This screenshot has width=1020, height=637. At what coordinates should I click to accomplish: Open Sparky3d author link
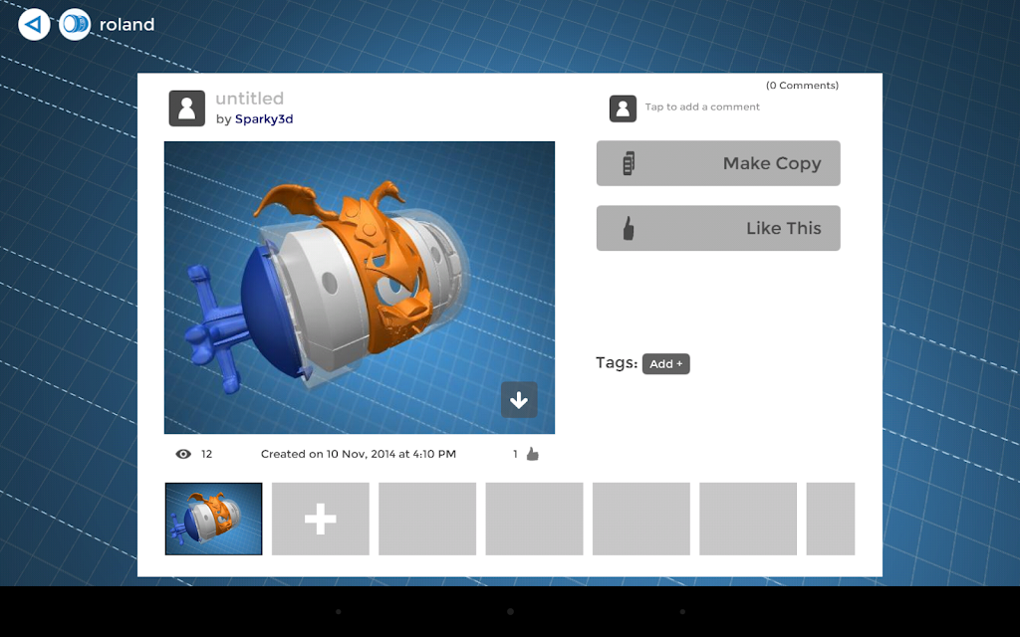tap(264, 119)
